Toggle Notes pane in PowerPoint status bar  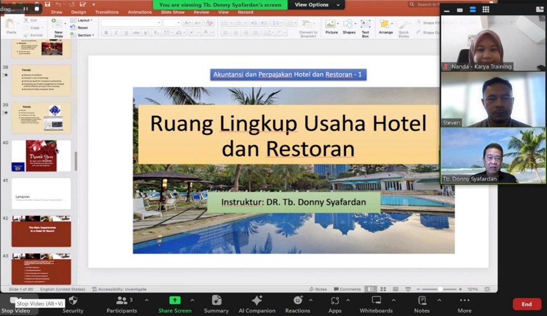(x=318, y=289)
